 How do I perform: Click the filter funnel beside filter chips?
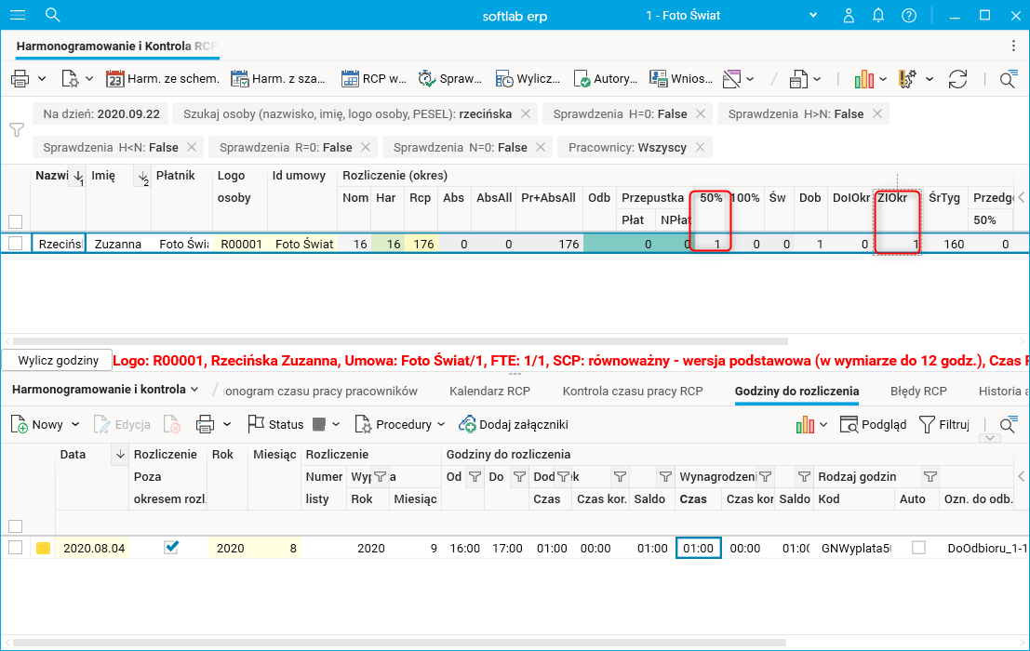click(17, 130)
